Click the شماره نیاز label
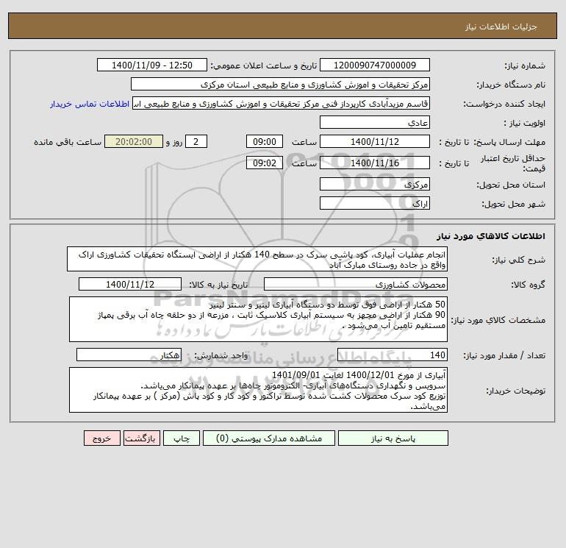The height and width of the screenshot is (548, 566). tap(525, 65)
